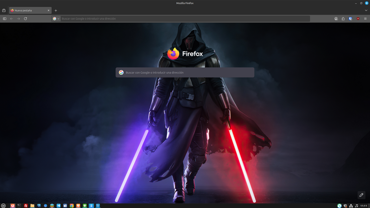370x208 pixels.
Task: Reload the current page
Action: pyautogui.click(x=25, y=18)
